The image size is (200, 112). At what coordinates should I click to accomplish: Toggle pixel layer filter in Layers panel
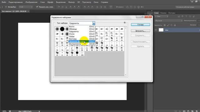click(x=179, y=16)
